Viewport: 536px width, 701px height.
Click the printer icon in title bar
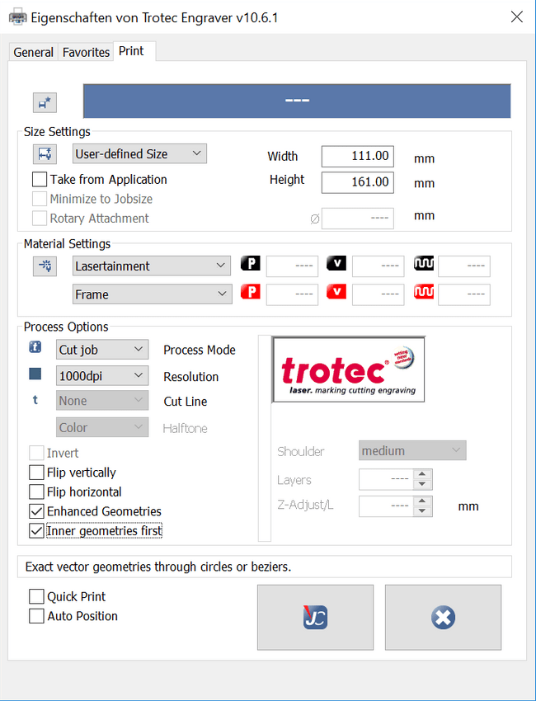click(16, 16)
